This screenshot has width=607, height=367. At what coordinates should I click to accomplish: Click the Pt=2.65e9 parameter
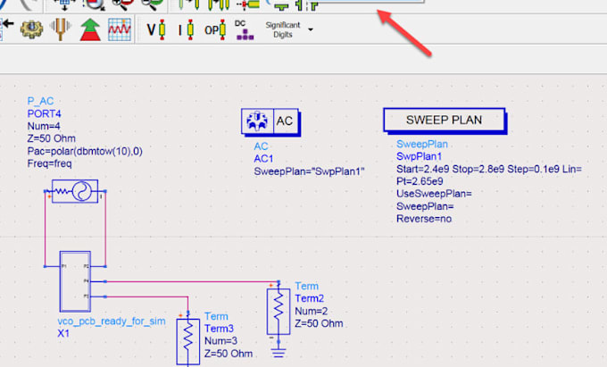click(x=420, y=181)
